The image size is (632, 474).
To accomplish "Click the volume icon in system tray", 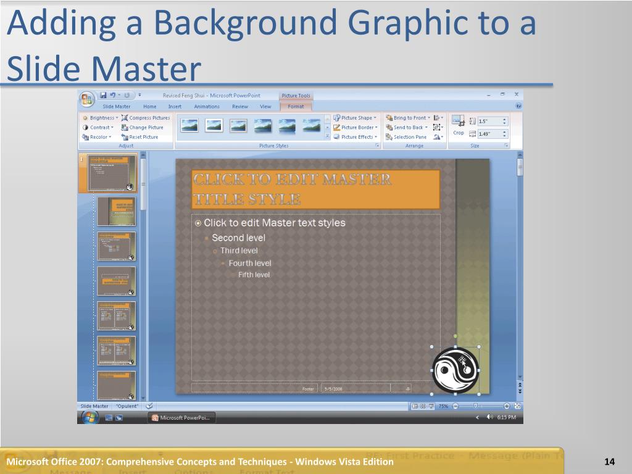I will point(489,417).
